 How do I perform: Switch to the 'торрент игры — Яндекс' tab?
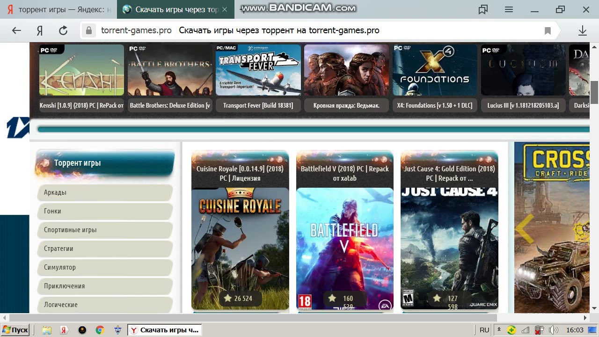click(x=58, y=9)
